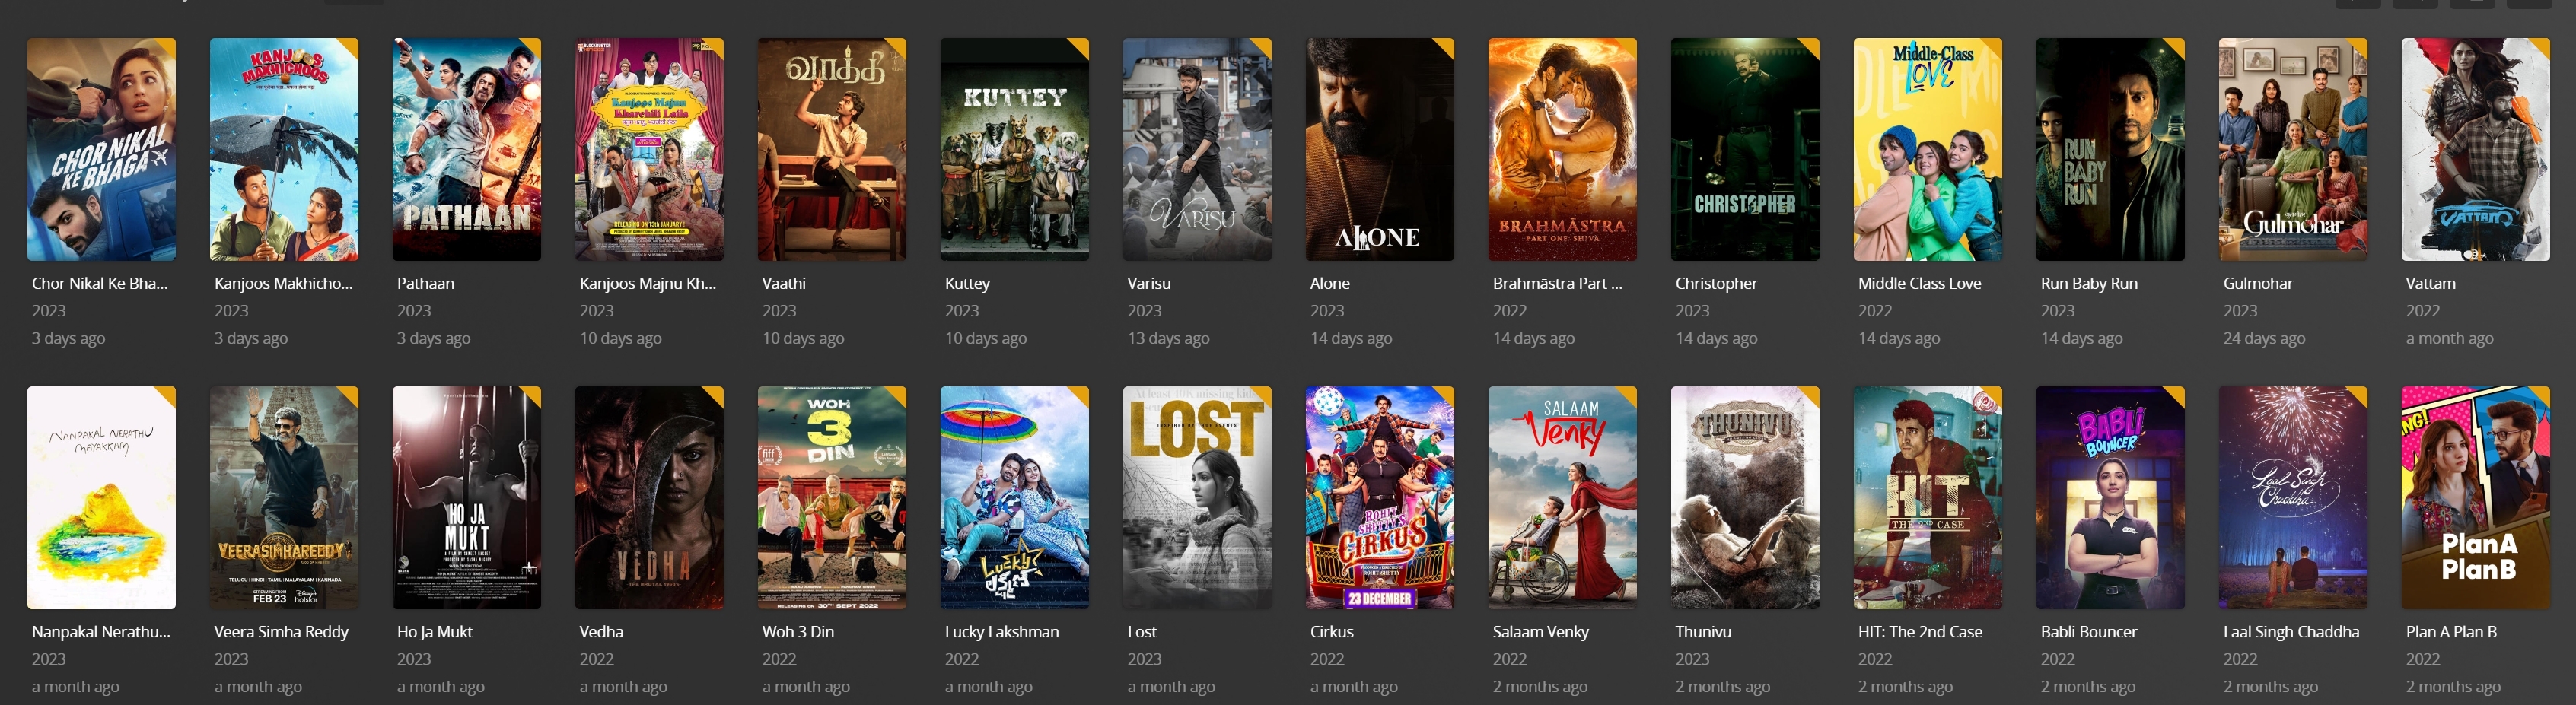Click the Gulmohar movie poster

tap(2293, 150)
